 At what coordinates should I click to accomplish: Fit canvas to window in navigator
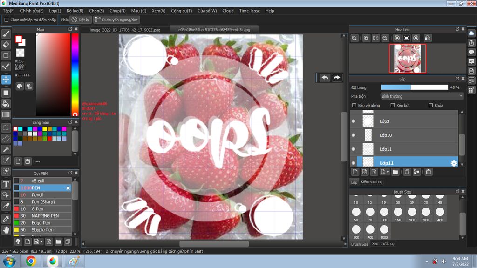(376, 38)
